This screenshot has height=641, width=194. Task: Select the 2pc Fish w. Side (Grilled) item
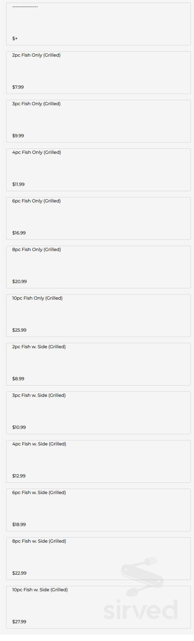pos(39,347)
